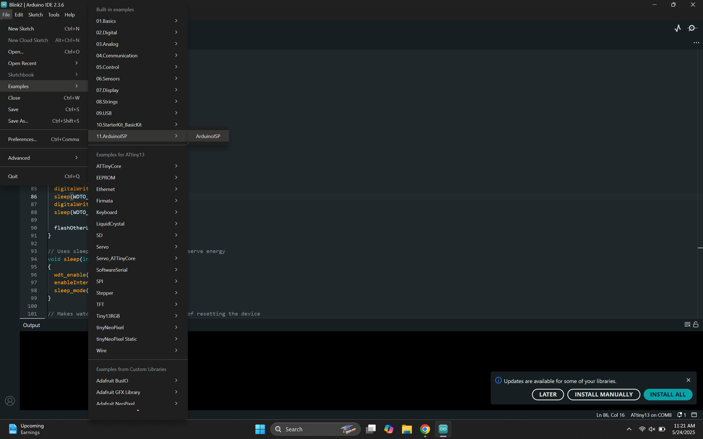
Task: Expand the 04.Communication examples submenu
Action: coord(138,56)
